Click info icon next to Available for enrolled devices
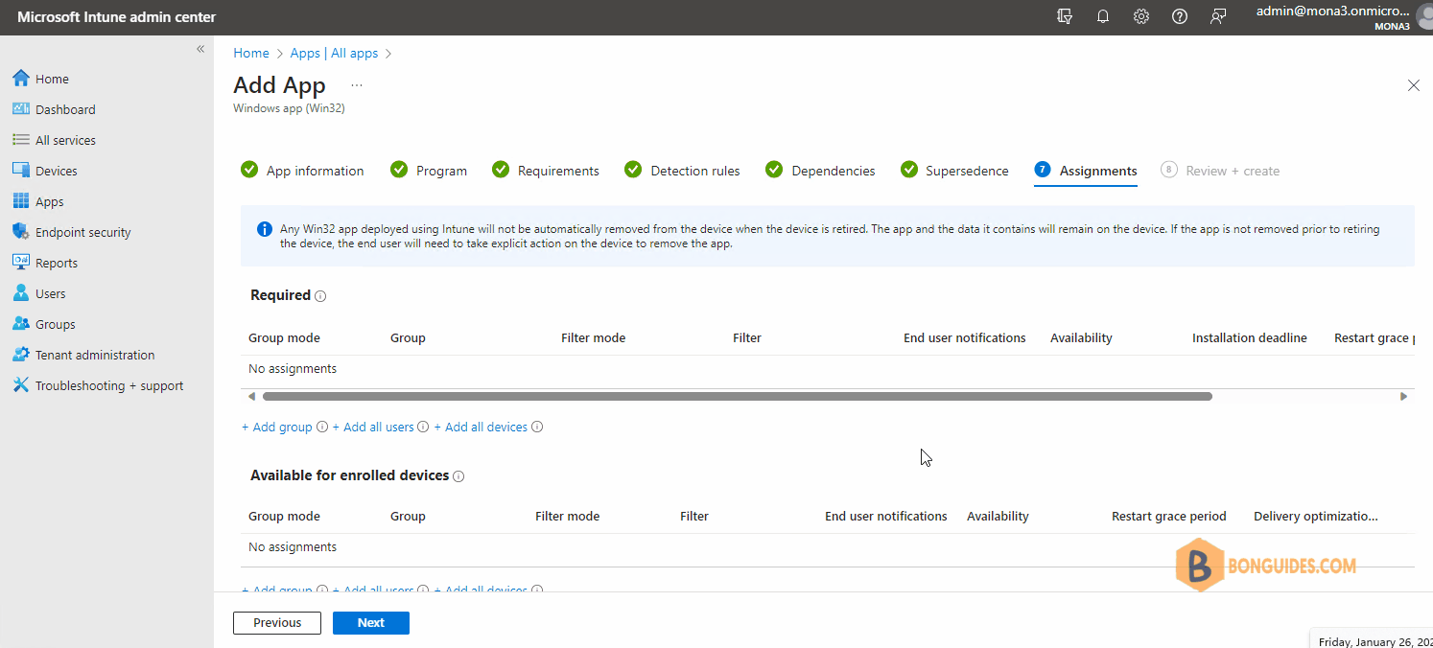The image size is (1433, 648). (458, 476)
